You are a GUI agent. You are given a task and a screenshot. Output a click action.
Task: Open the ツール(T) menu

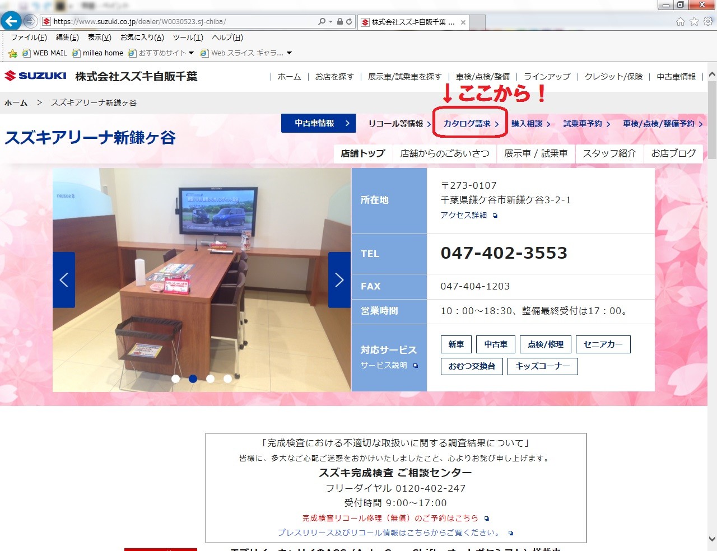coord(188,38)
